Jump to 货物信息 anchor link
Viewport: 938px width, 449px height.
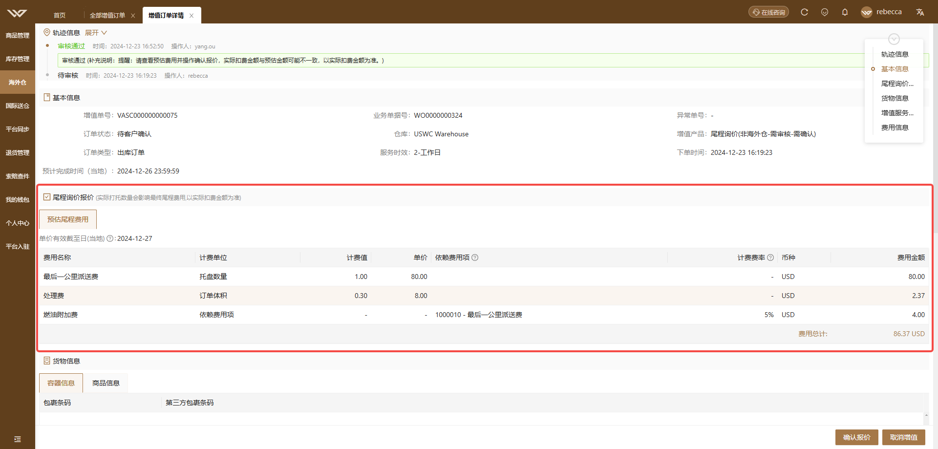895,98
